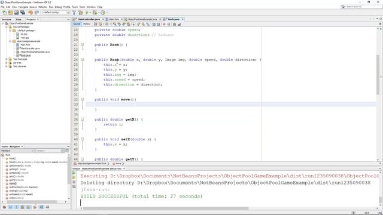Click the Stop icon in Output panel
Viewport: 383px width, 215px height.
tap(74, 182)
